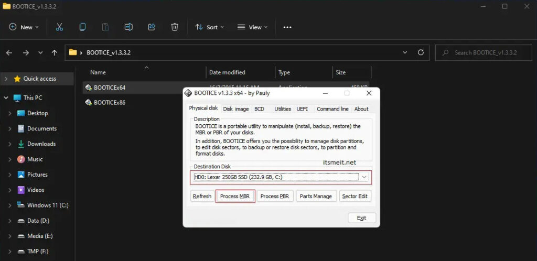Open the See more ellipsis menu

pyautogui.click(x=287, y=27)
